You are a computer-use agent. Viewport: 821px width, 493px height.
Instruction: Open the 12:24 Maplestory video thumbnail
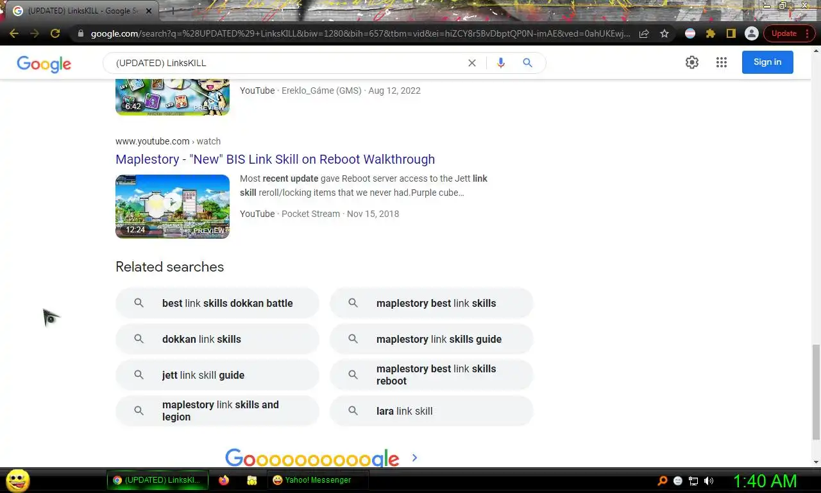(x=173, y=207)
